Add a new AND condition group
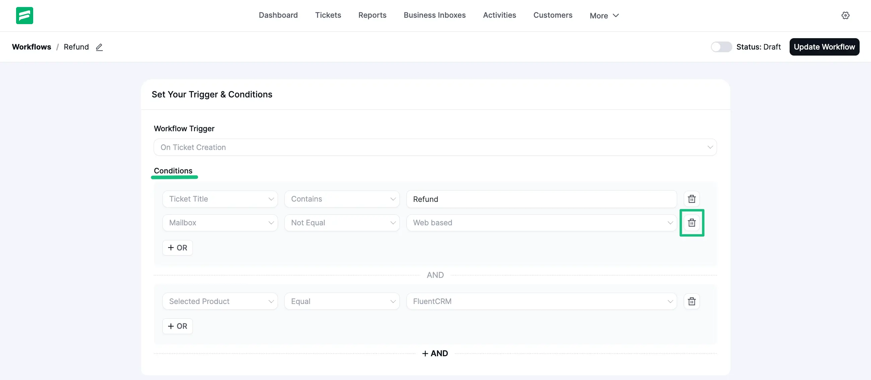The height and width of the screenshot is (380, 871). coord(435,353)
